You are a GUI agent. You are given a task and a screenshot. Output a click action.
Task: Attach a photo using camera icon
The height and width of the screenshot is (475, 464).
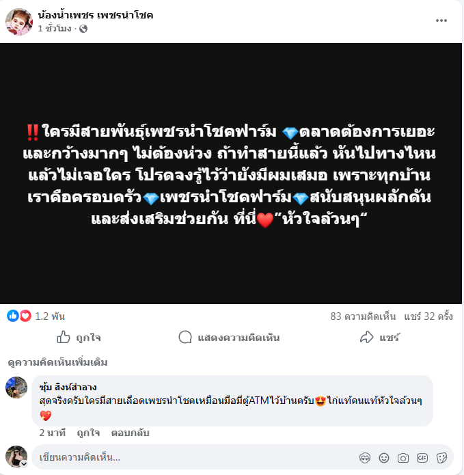click(402, 458)
